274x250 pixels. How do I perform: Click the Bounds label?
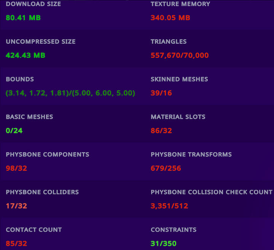pyautogui.click(x=20, y=79)
